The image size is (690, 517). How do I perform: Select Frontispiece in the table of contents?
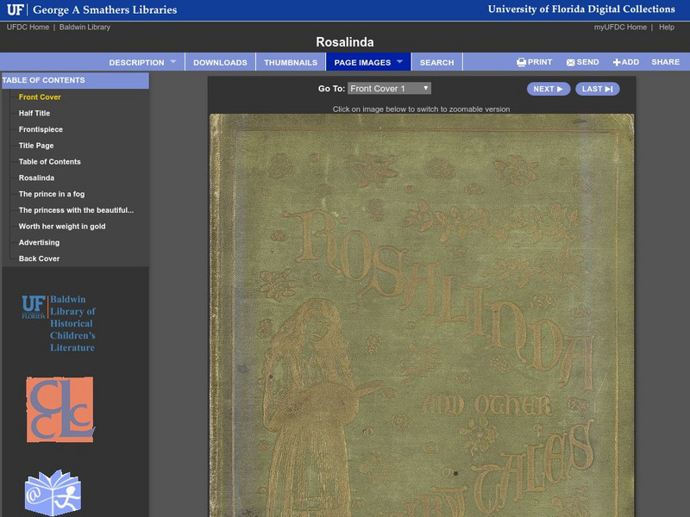(x=41, y=129)
